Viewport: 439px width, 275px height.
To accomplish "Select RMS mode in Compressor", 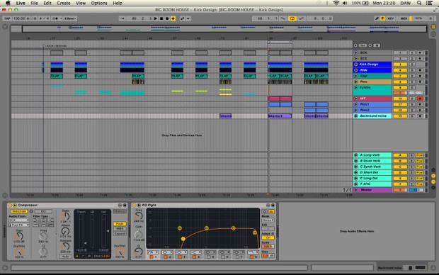I will [120, 229].
